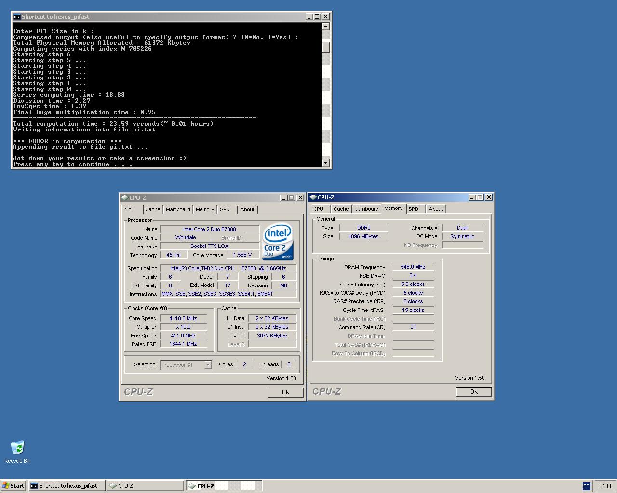This screenshot has width=617, height=493.
Task: Click the right CPU-Z title bar icon
Action: [313, 197]
